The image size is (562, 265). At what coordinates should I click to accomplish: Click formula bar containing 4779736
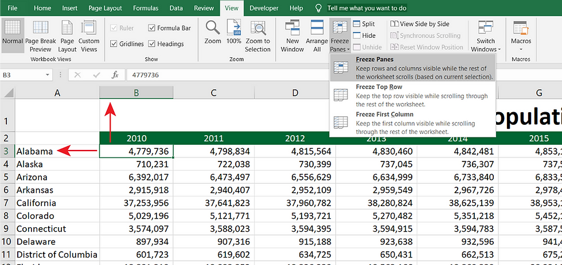(x=344, y=75)
